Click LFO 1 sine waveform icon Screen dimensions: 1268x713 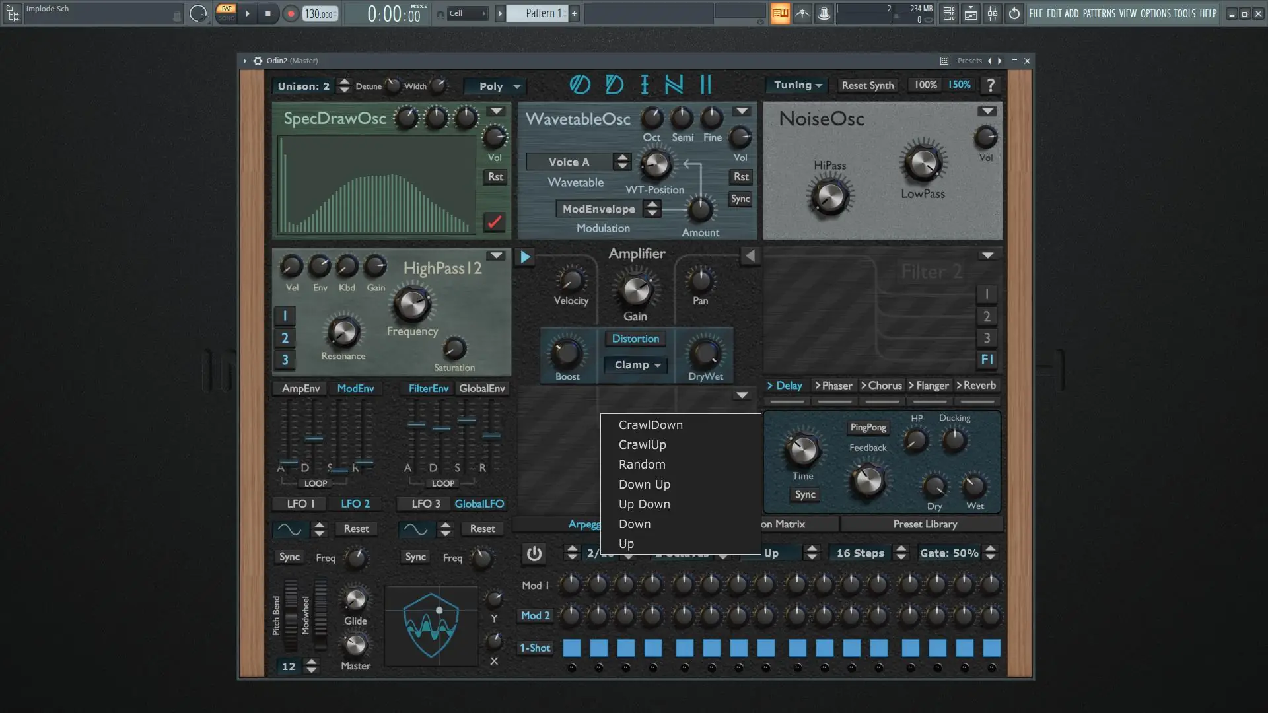289,529
